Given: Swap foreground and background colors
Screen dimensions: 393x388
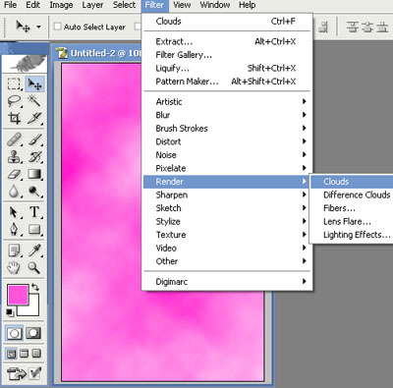Looking at the screenshot, I should [35, 288].
